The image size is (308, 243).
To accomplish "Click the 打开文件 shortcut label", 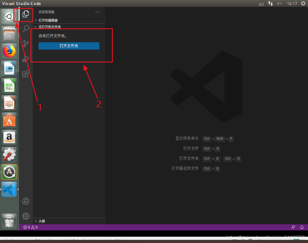I will tap(191, 148).
